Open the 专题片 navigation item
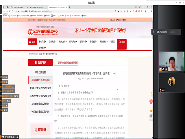Image resolution: width=185 pixels, height=139 pixels. coord(113,42)
